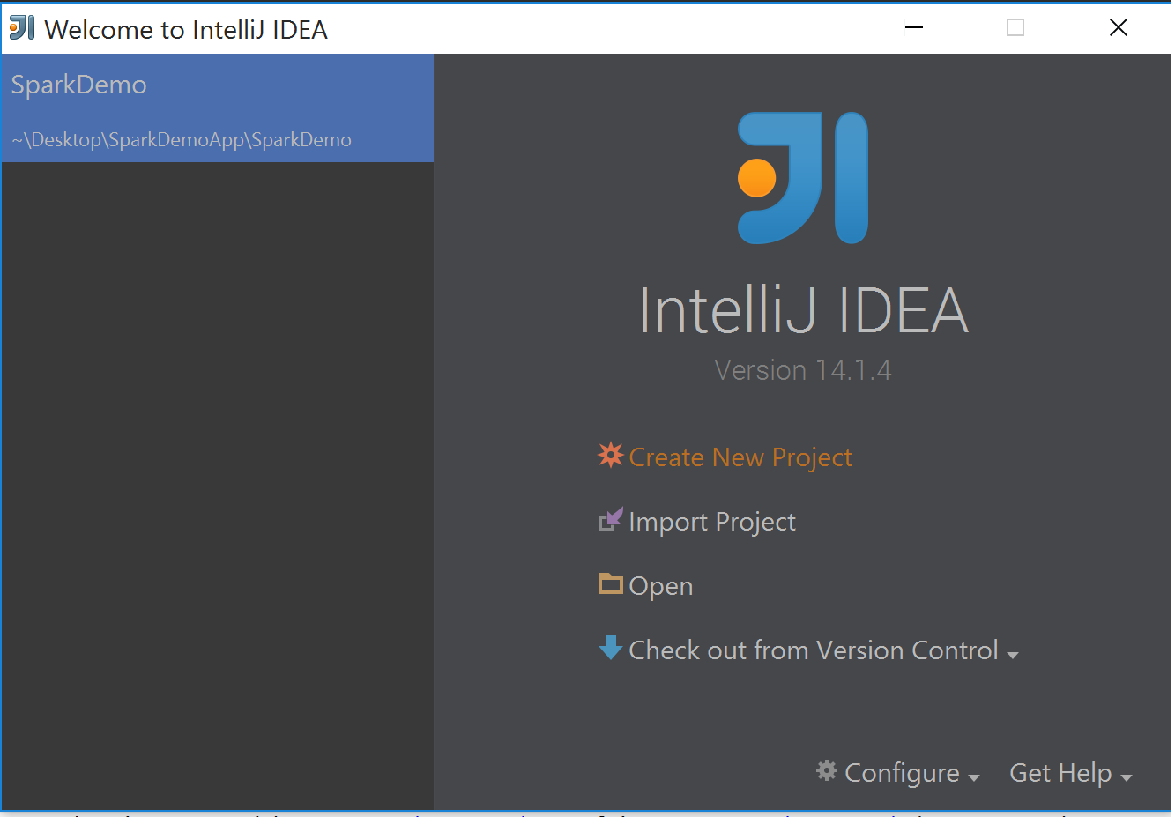The height and width of the screenshot is (817, 1175).
Task: Click the Version 14.1.4 label
Action: (803, 370)
